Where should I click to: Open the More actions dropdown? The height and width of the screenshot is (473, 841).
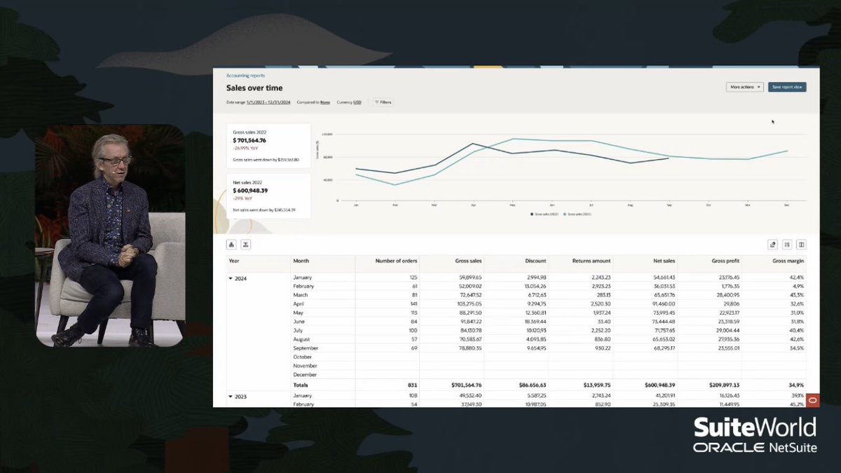pos(744,87)
